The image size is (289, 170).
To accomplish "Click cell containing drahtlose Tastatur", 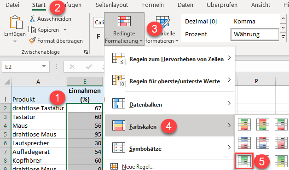I will [x=38, y=108].
